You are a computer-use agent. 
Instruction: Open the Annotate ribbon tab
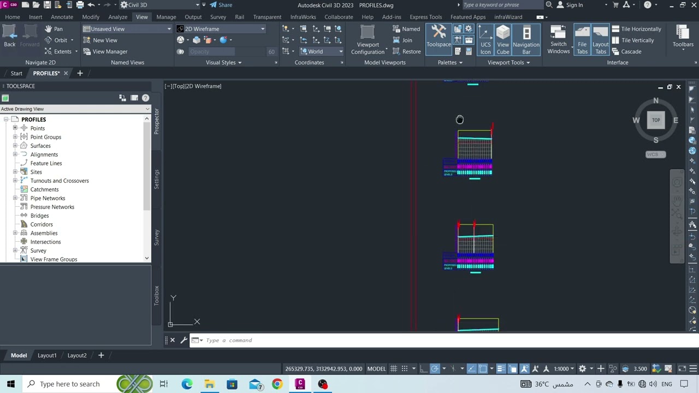pos(62,17)
